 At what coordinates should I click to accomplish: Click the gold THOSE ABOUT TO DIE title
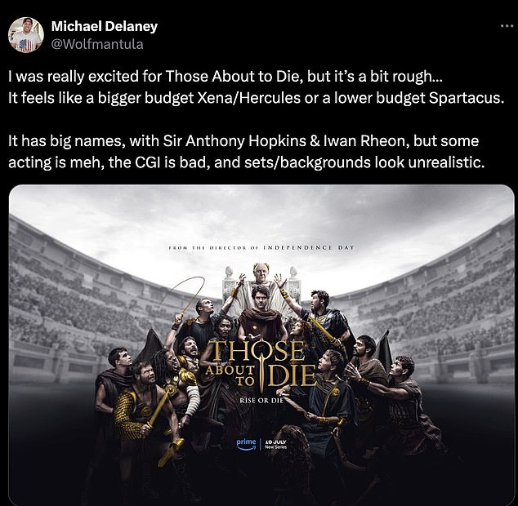click(261, 364)
